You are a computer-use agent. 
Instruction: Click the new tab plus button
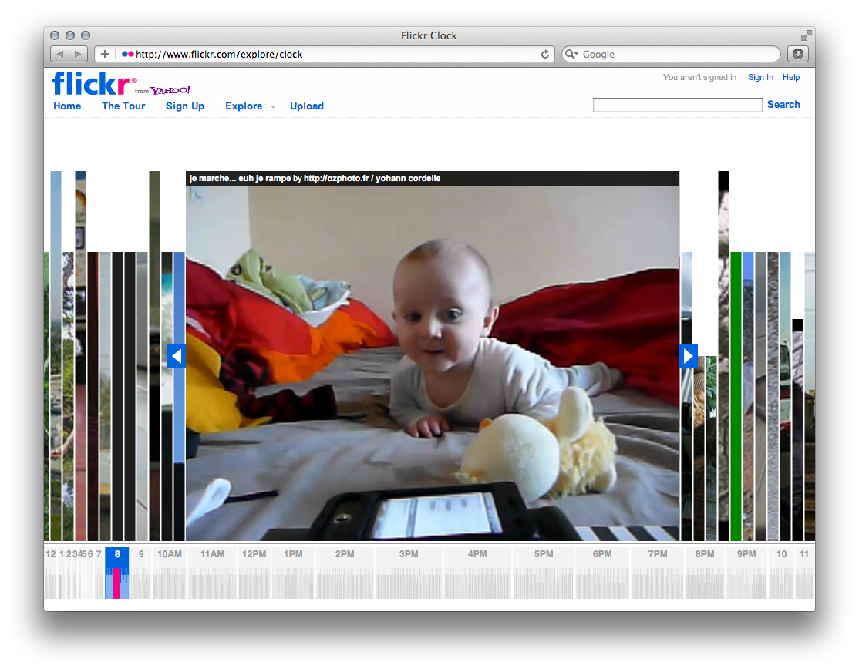click(x=104, y=54)
